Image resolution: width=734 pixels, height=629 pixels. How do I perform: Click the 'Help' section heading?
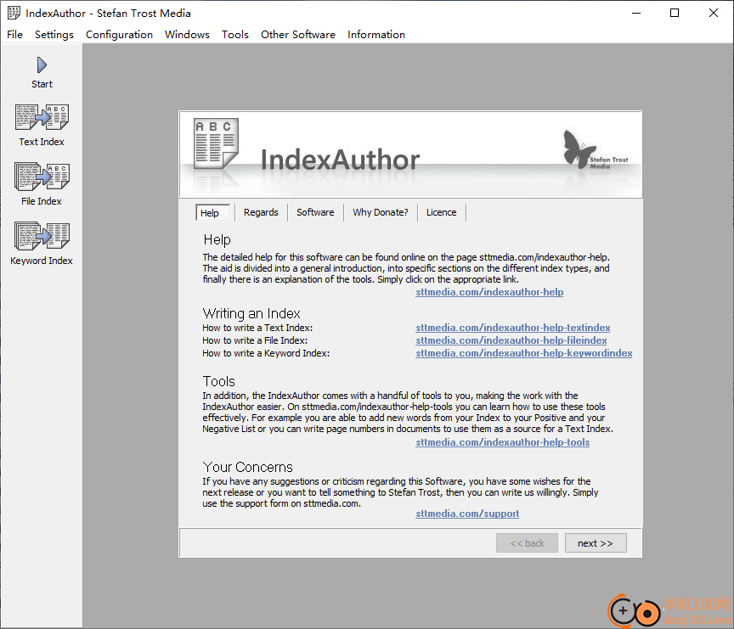click(217, 239)
